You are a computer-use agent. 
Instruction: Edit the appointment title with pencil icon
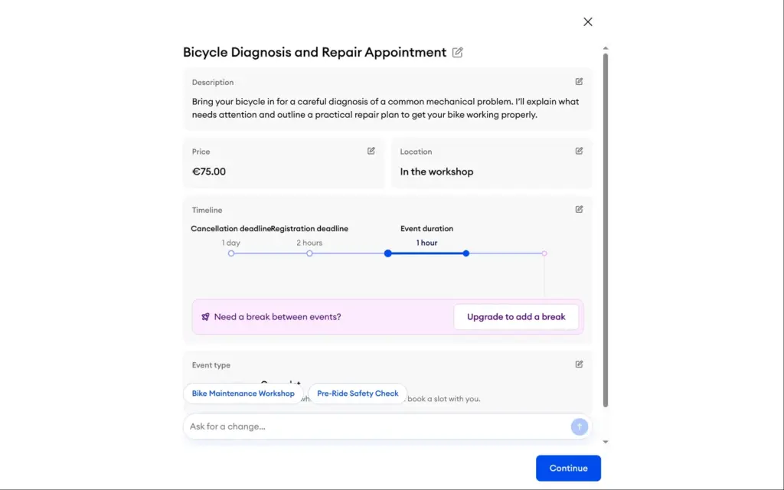pos(458,52)
